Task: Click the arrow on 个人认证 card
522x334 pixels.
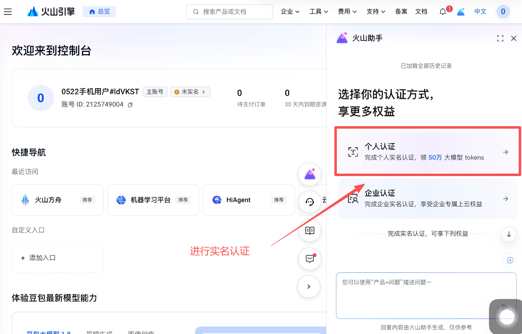Action: point(505,152)
